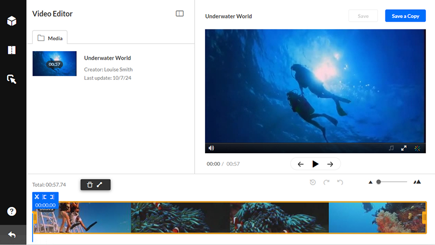The image size is (435, 245).
Task: Play the Underwater World video
Action: coord(315,164)
